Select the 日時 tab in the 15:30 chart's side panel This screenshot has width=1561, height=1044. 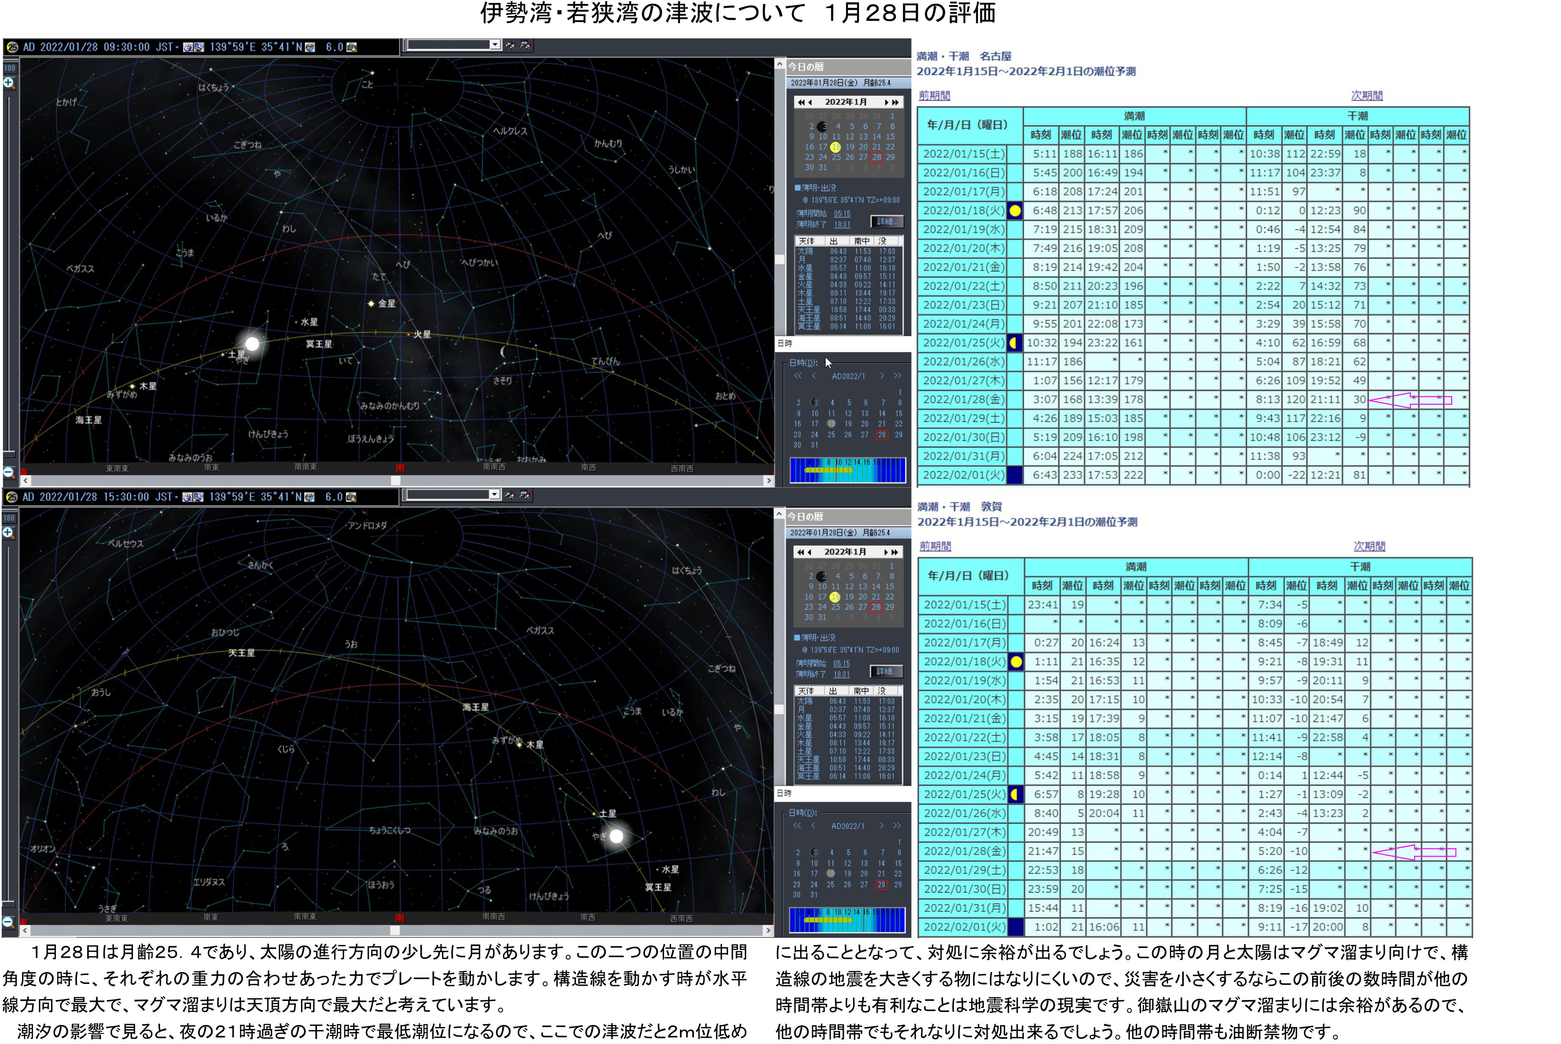coord(784,794)
